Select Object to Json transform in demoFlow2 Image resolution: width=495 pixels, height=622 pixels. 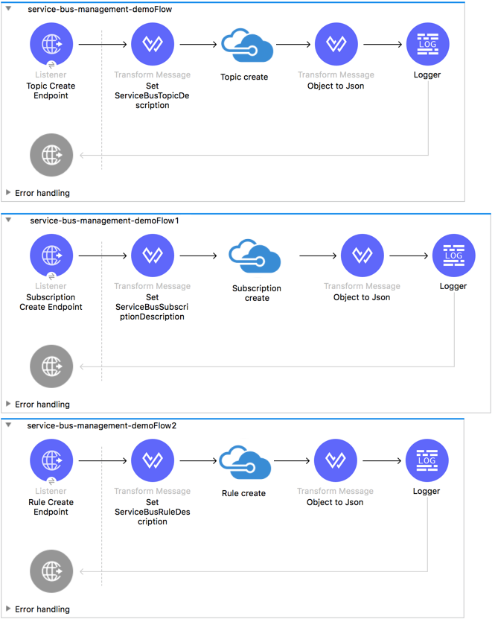point(336,461)
